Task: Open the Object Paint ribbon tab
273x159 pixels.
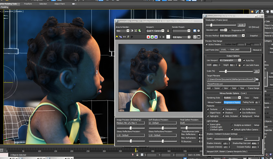Action: pos(59,4)
